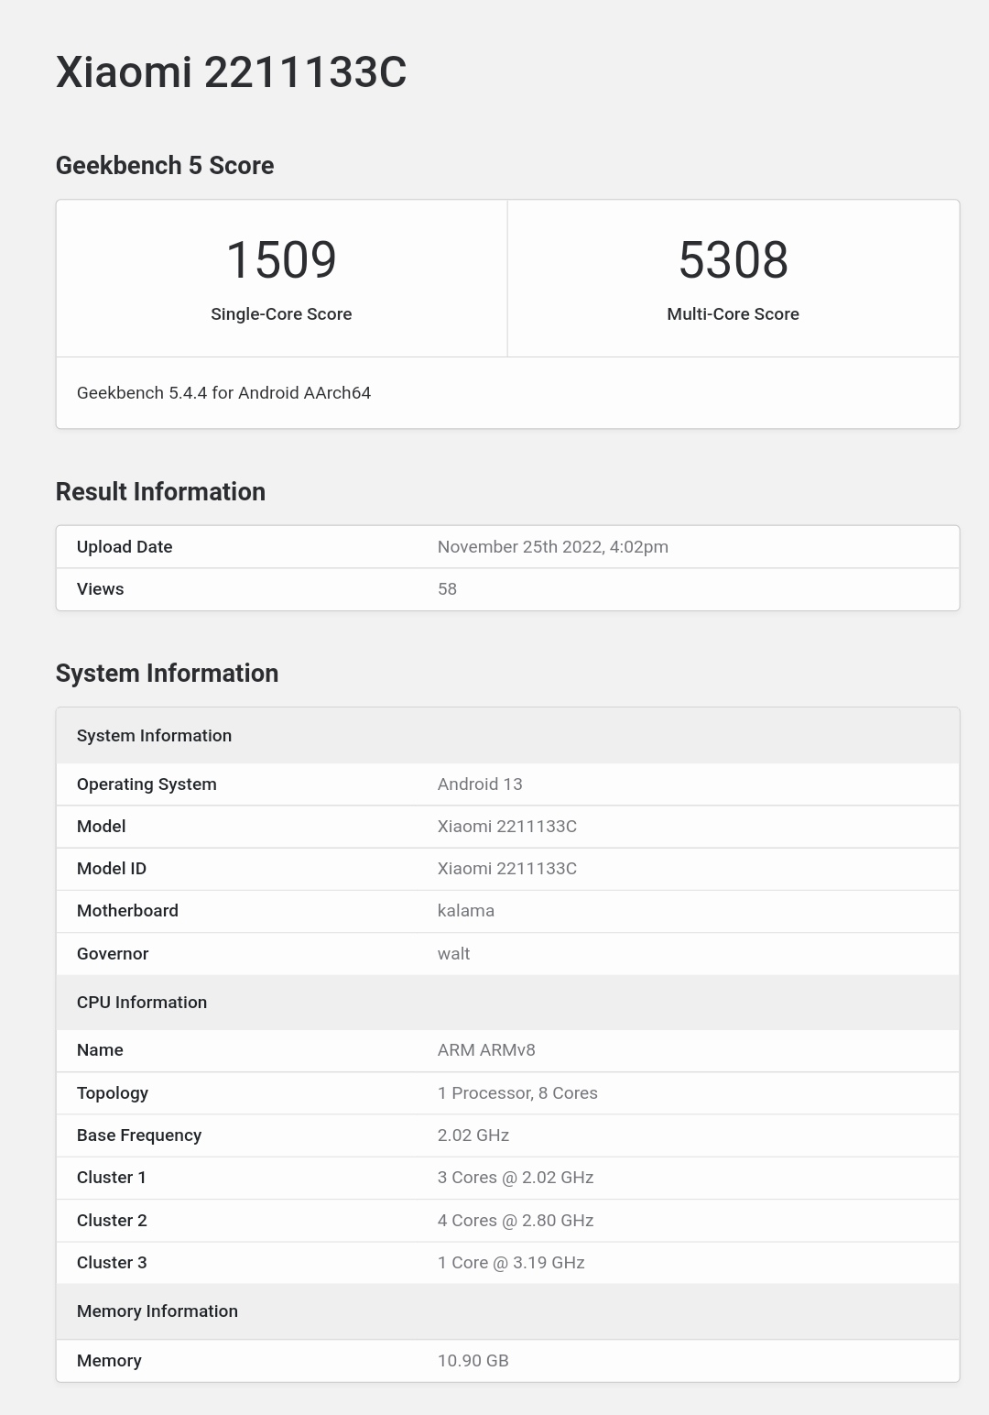Image resolution: width=989 pixels, height=1415 pixels.
Task: Click the 'Name' row label
Action: tap(100, 1050)
